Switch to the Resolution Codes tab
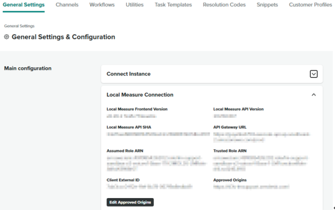Image resolution: width=335 pixels, height=210 pixels. [224, 5]
